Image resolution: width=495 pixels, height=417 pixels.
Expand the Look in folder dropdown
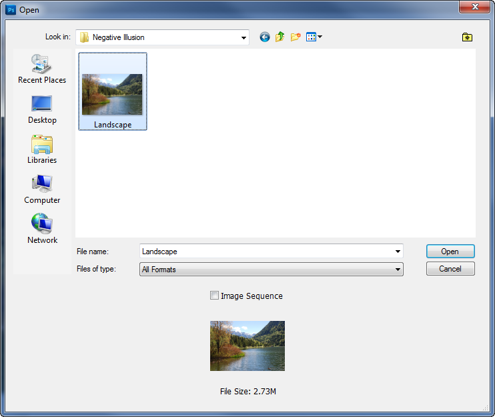pyautogui.click(x=243, y=37)
